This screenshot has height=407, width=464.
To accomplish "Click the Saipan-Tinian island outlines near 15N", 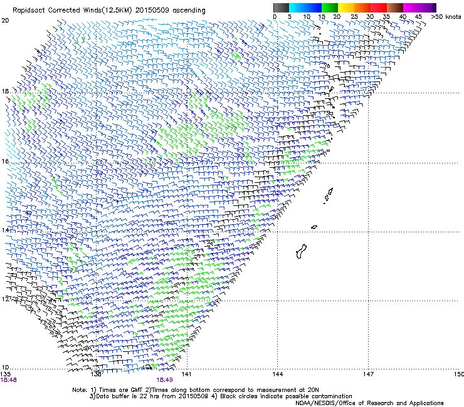I will (x=328, y=195).
